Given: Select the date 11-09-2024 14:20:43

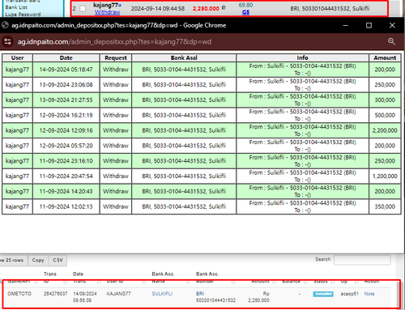Looking at the screenshot, I should (66, 191).
